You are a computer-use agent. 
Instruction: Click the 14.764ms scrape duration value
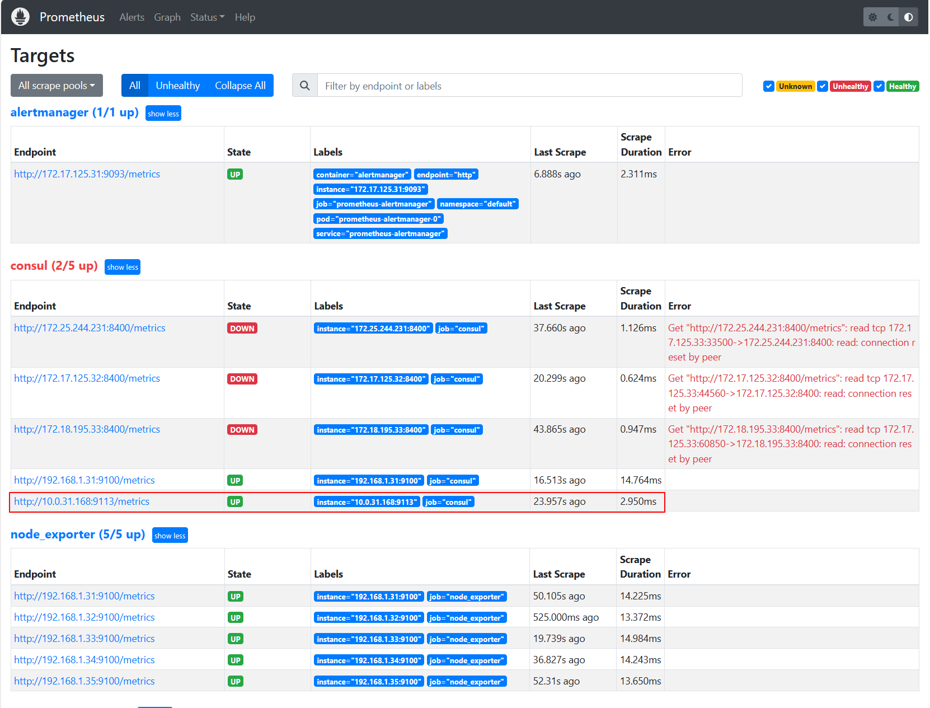641,480
